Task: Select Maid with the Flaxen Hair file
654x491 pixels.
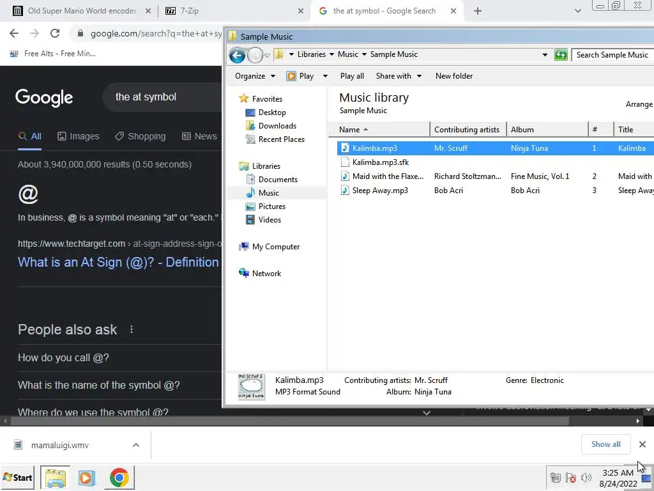Action: (388, 176)
